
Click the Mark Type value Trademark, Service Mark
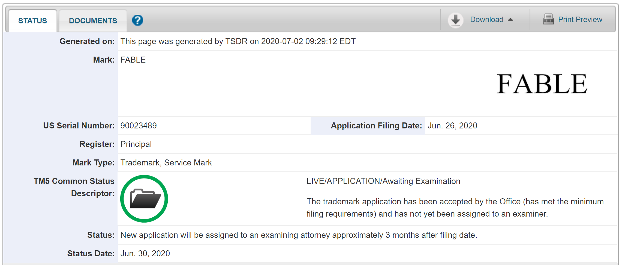click(166, 163)
